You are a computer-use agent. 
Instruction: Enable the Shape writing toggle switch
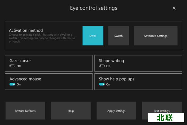tap(102, 66)
